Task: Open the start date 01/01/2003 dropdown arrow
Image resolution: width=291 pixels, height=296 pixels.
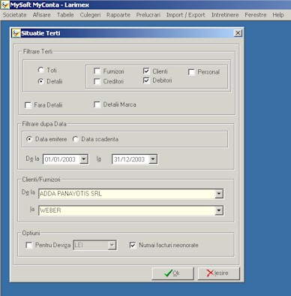Action: coord(84,159)
